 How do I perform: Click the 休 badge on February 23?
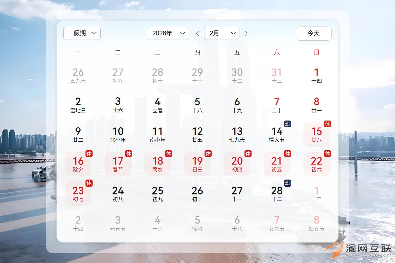click(89, 183)
